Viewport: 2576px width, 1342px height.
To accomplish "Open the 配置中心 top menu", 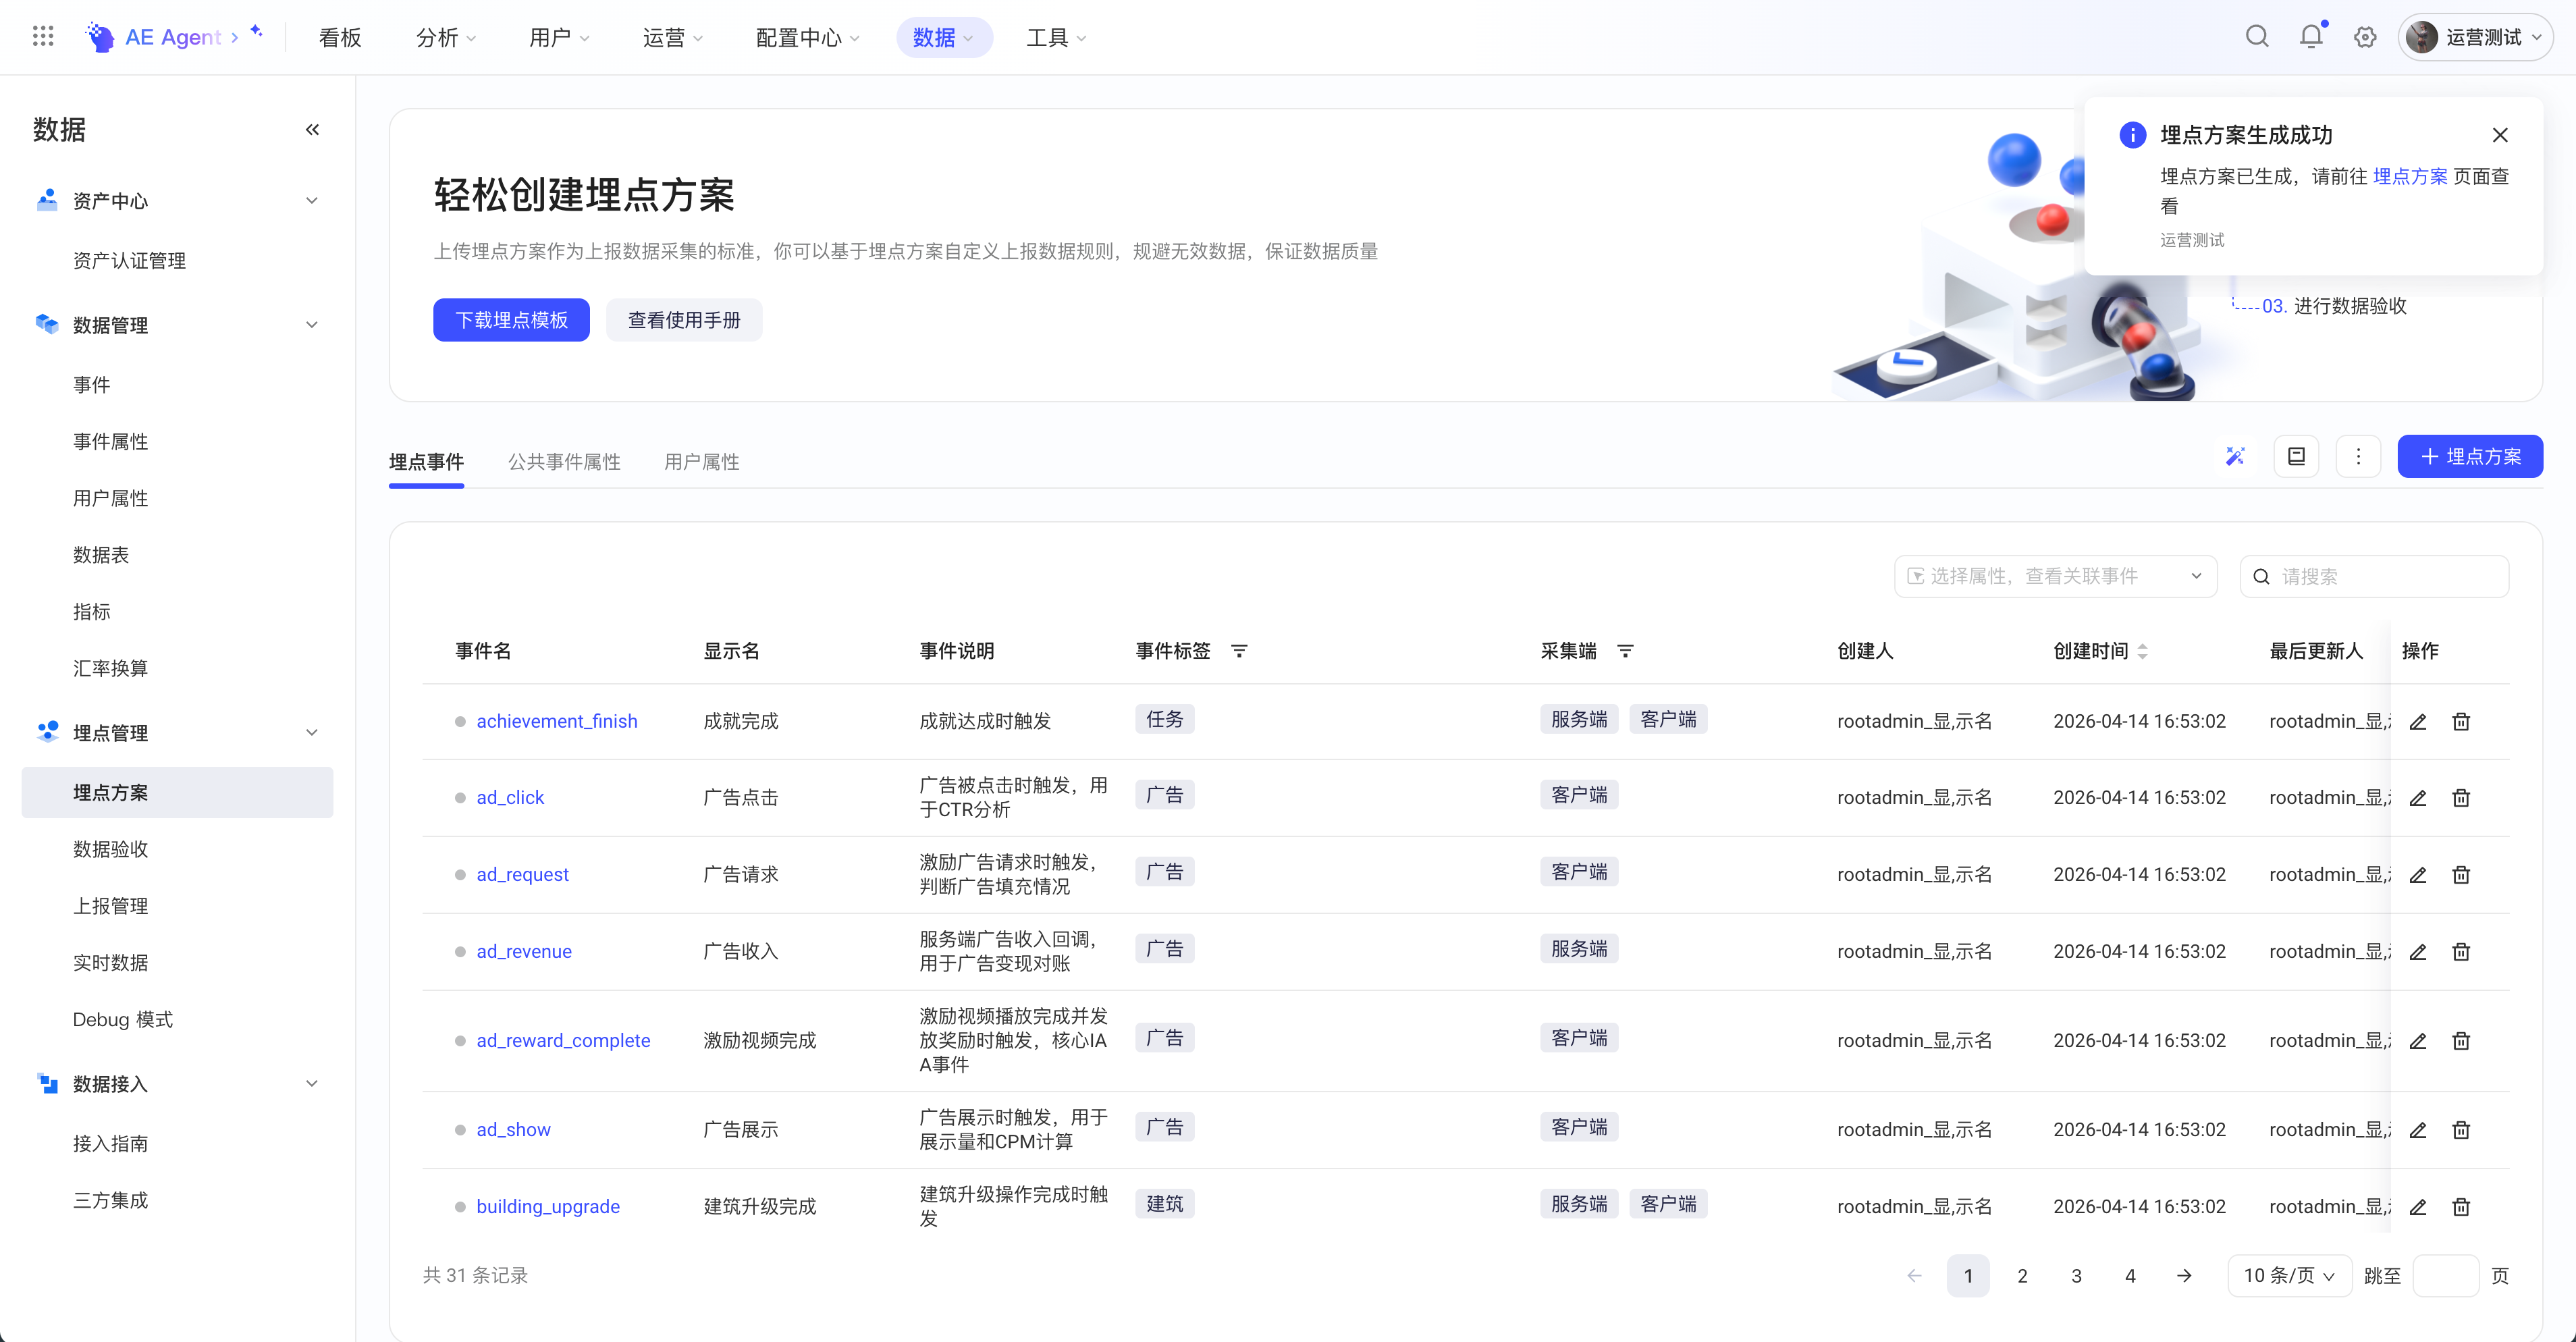I will click(808, 37).
